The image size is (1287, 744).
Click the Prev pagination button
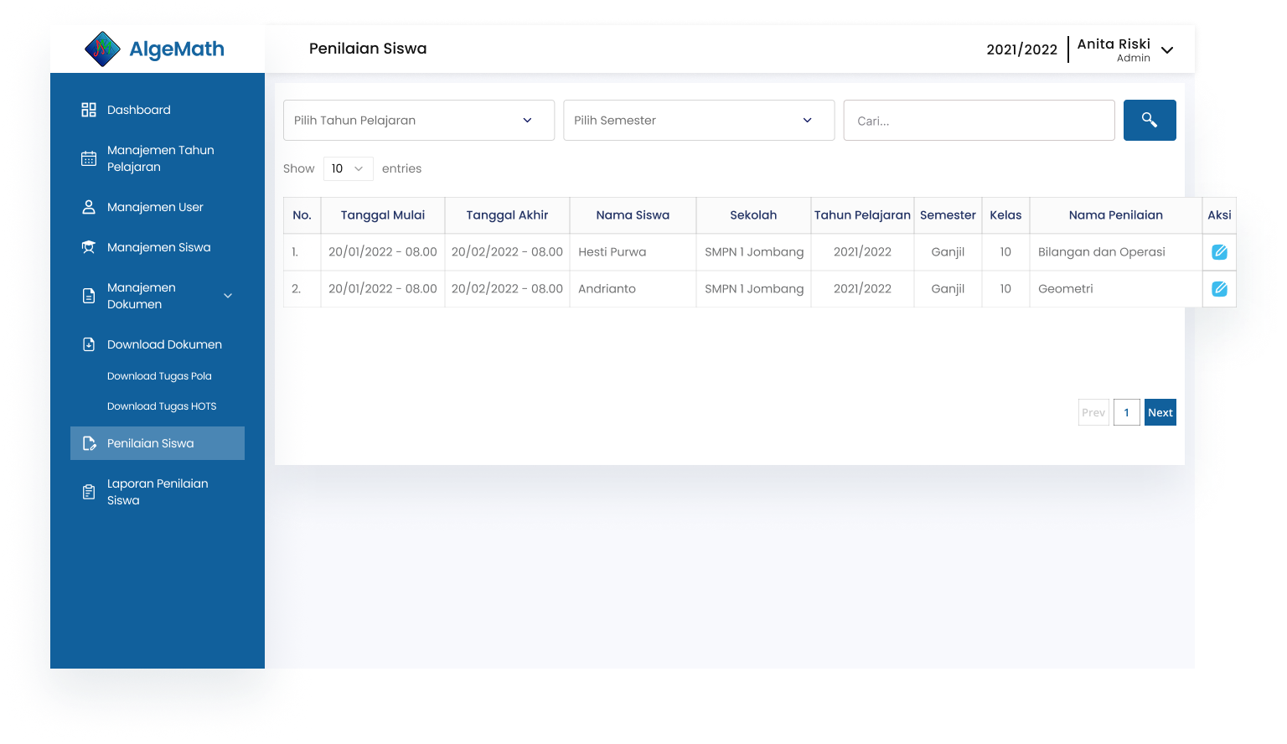coord(1093,412)
